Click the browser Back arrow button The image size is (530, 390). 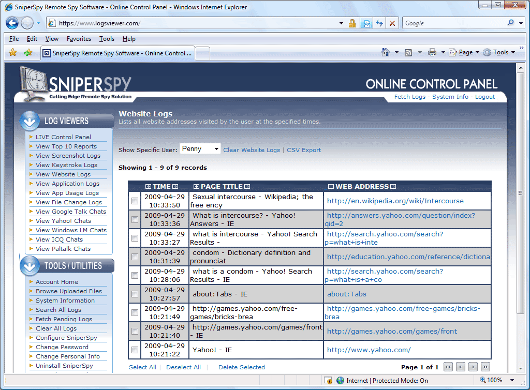pos(12,23)
